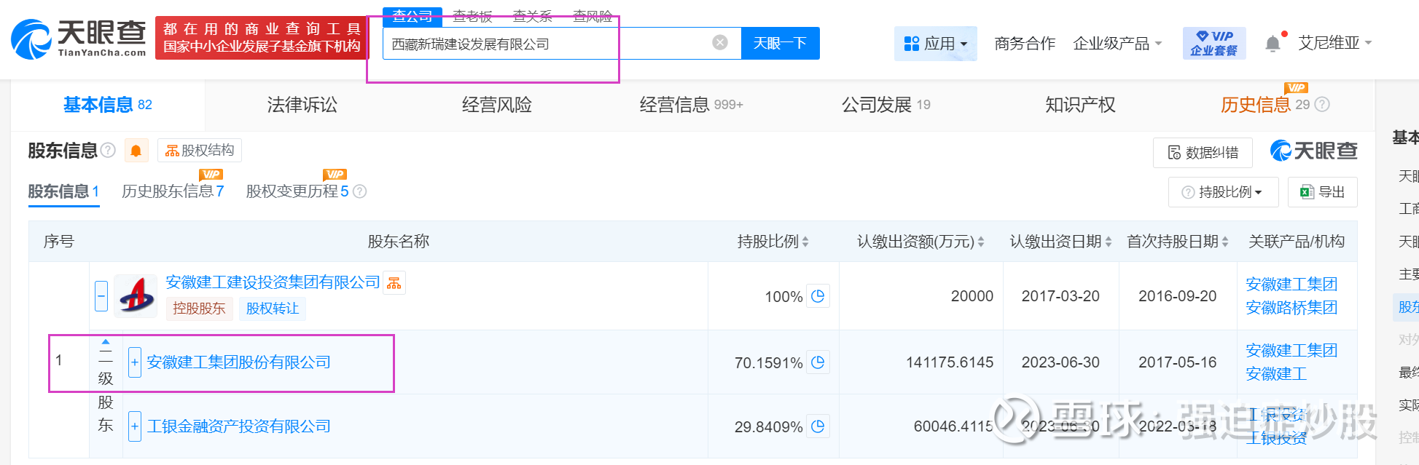
Task: Switch to the 查风险 search tab
Action: (593, 16)
